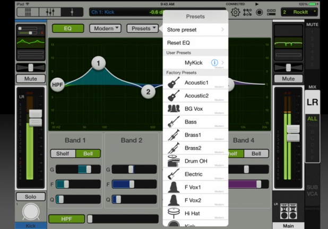Set Band 1 to Bell
Image resolution: width=328 pixels, height=229 pixels.
[88, 153]
